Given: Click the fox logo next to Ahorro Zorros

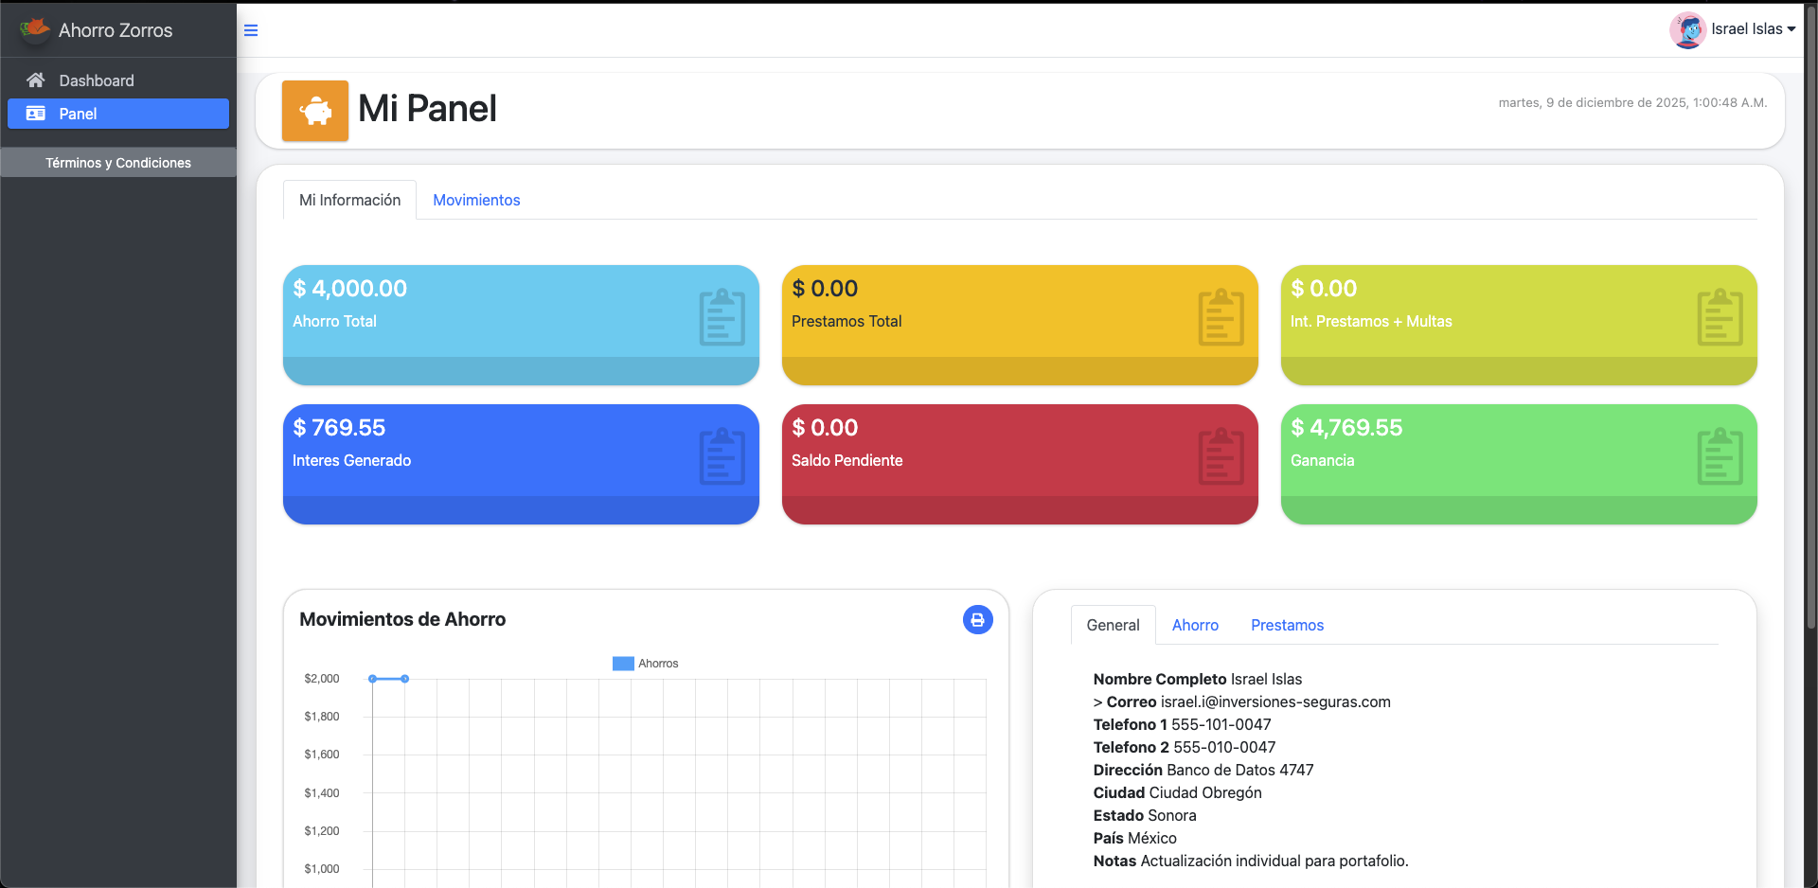Looking at the screenshot, I should [34, 28].
